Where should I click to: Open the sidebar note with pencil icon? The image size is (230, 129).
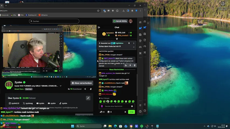pyautogui.click(x=140, y=41)
